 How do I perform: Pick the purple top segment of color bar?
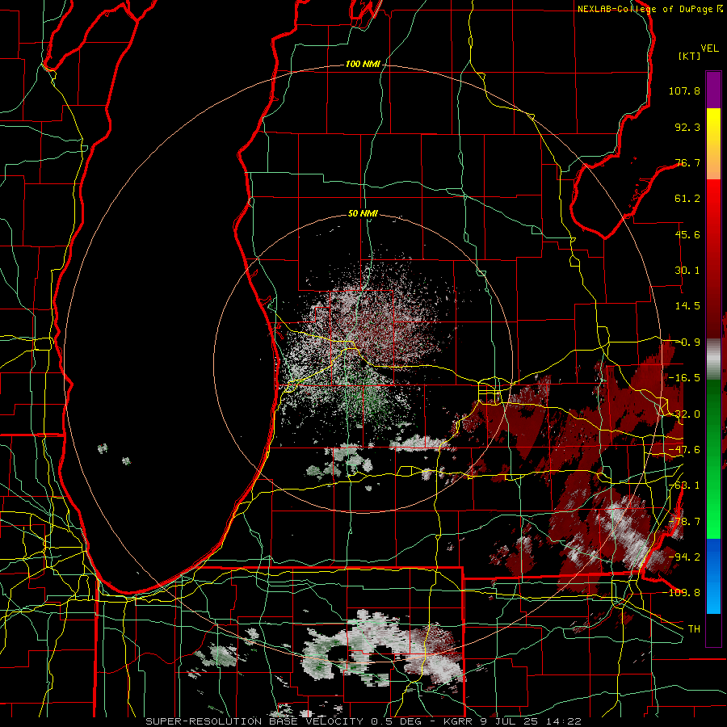click(x=713, y=90)
